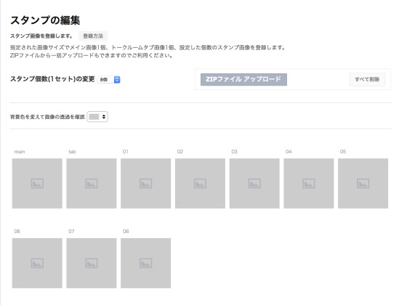
Task: Select the stamp 01 image placeholder
Action: [145, 183]
